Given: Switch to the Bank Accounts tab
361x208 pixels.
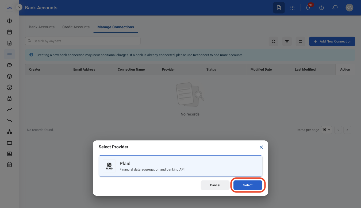Looking at the screenshot, I should [x=42, y=27].
